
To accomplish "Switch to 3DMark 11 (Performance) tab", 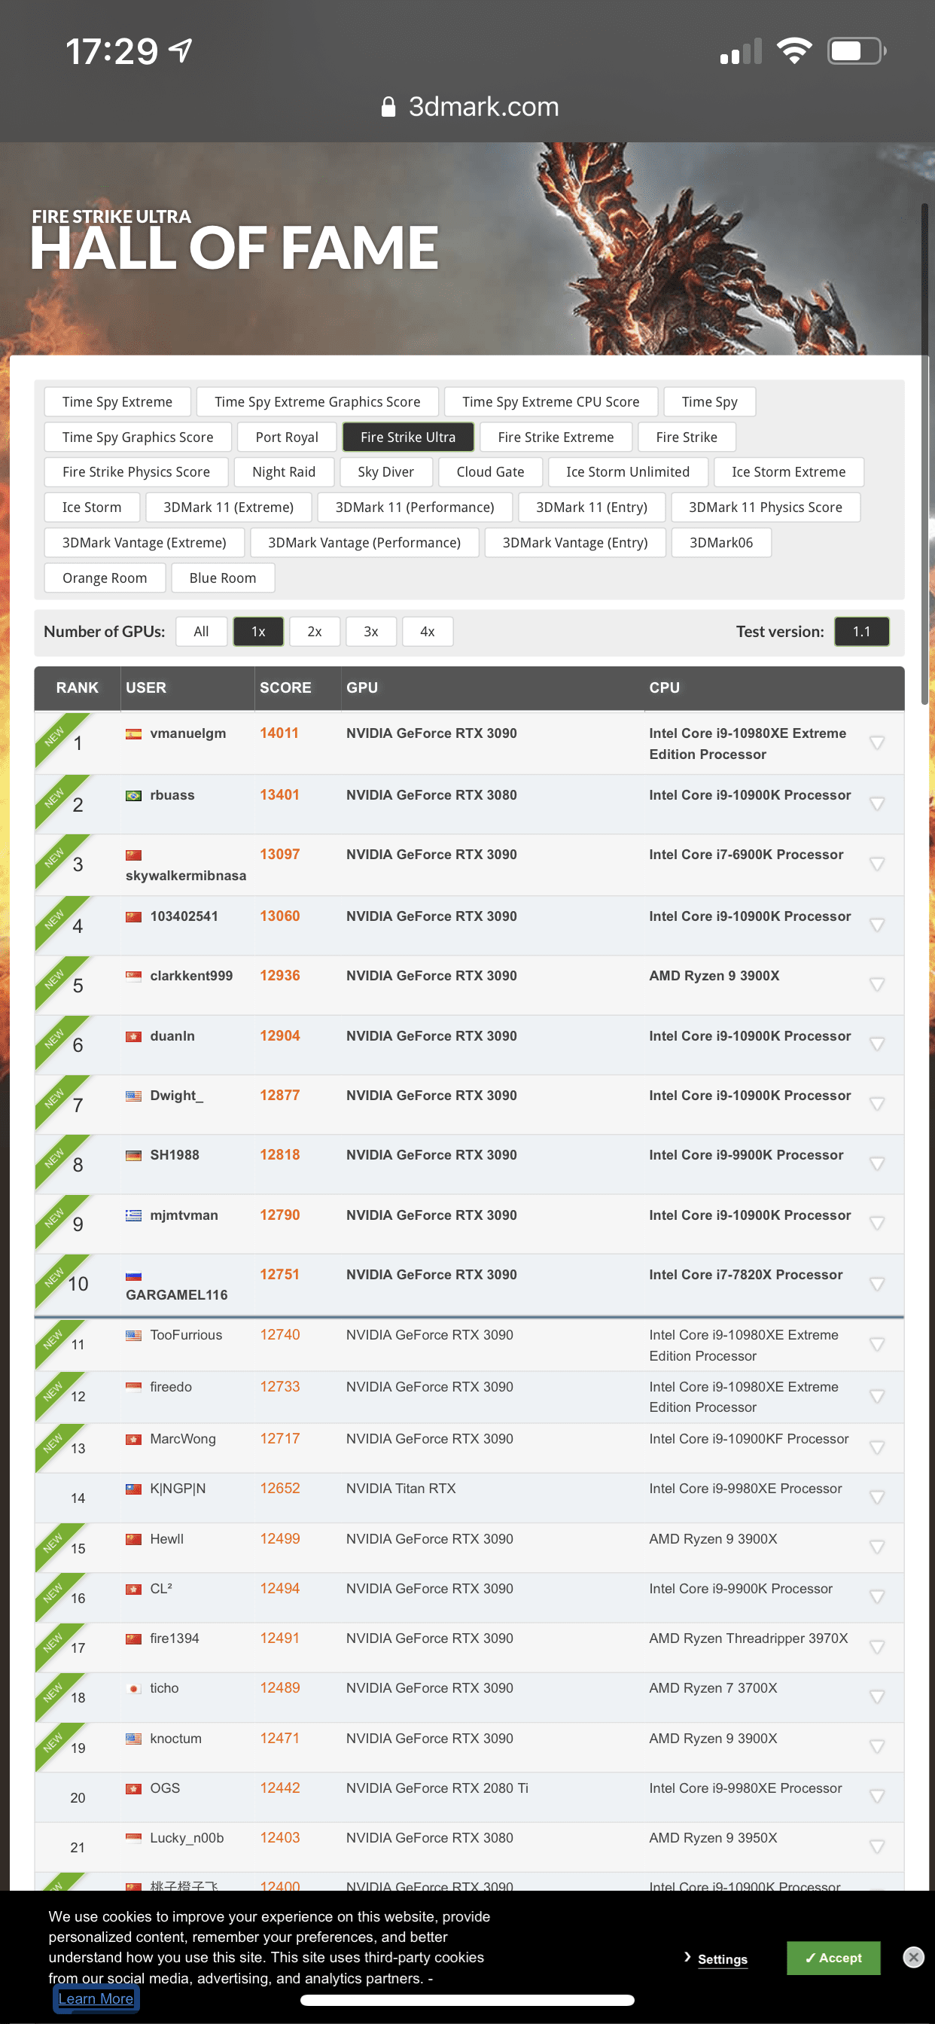I will pyautogui.click(x=415, y=507).
